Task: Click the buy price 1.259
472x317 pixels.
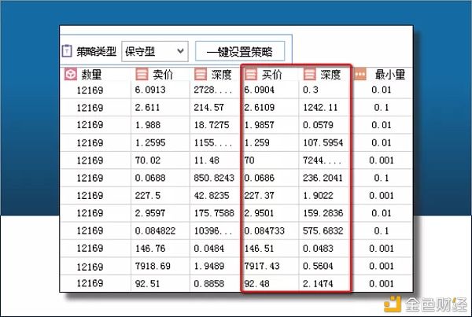Action: point(256,142)
